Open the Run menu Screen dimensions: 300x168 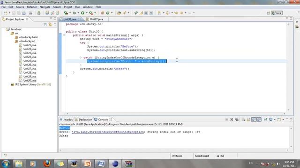77,7
